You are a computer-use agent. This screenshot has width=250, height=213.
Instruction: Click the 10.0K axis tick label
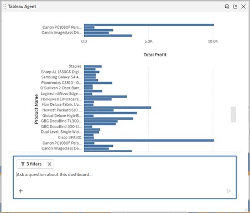tap(213, 41)
